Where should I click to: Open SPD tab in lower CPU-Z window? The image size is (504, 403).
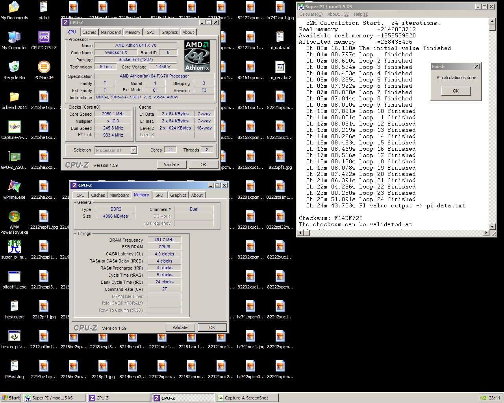click(x=159, y=195)
